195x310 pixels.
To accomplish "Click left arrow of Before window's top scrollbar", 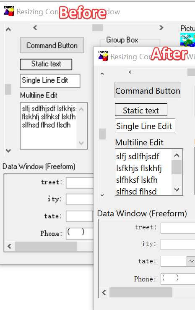I will coord(35,28).
